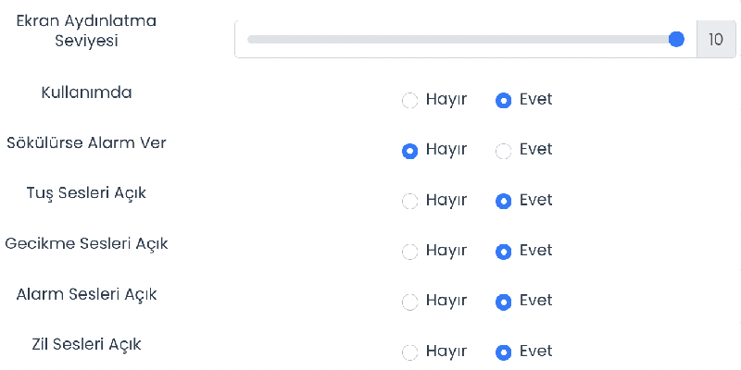Pick Evet for Gecikme Sesleri Açık

click(503, 252)
